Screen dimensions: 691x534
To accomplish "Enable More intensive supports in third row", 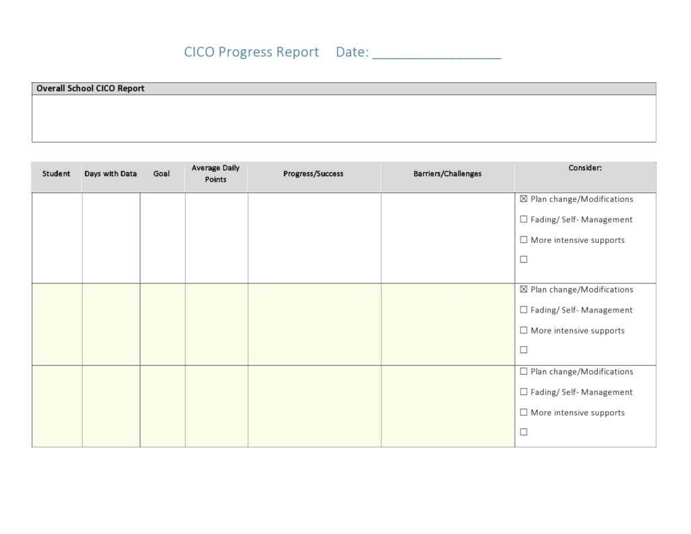I will coord(524,411).
